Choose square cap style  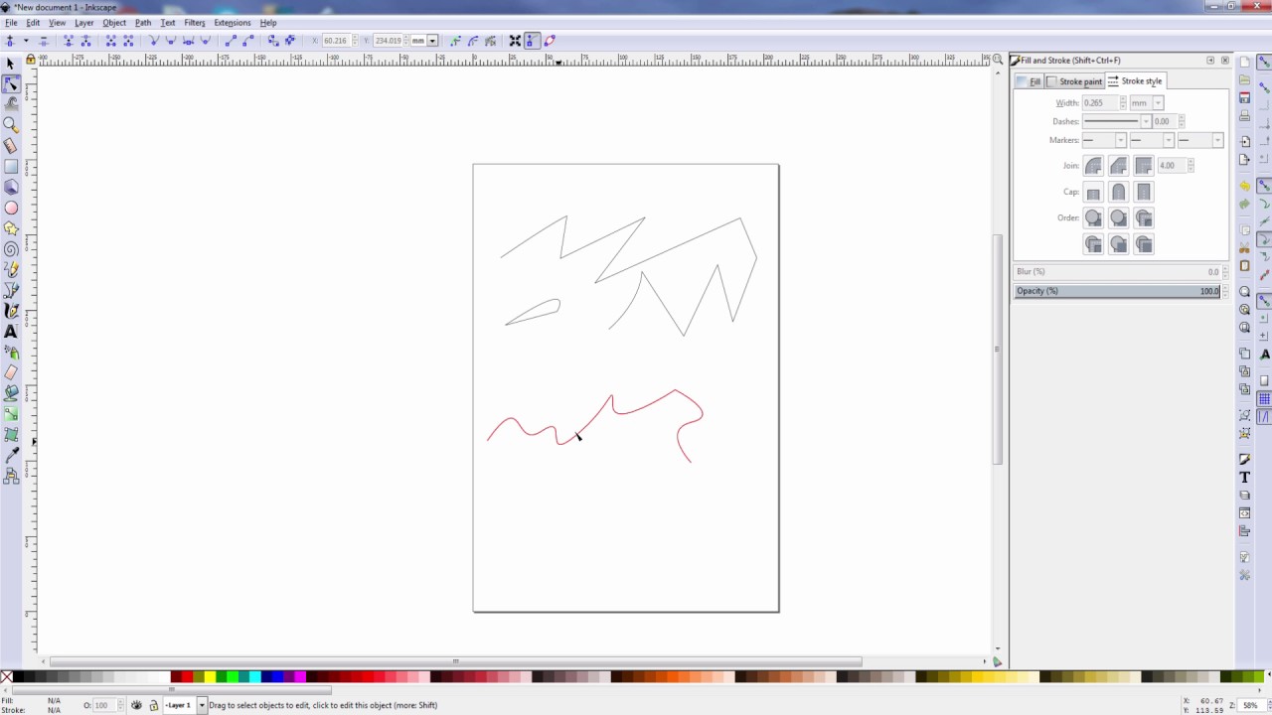click(1143, 192)
